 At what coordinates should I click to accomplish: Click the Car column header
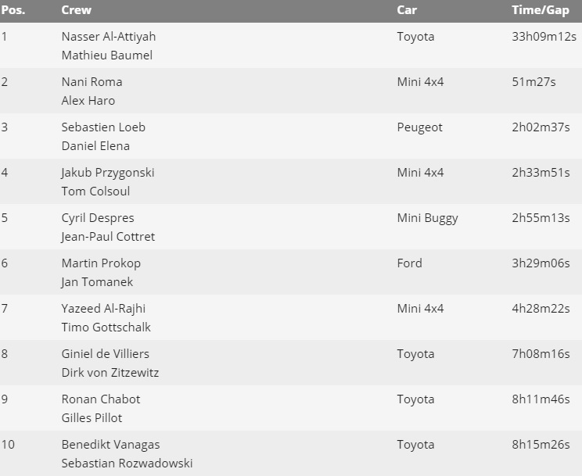(x=407, y=10)
